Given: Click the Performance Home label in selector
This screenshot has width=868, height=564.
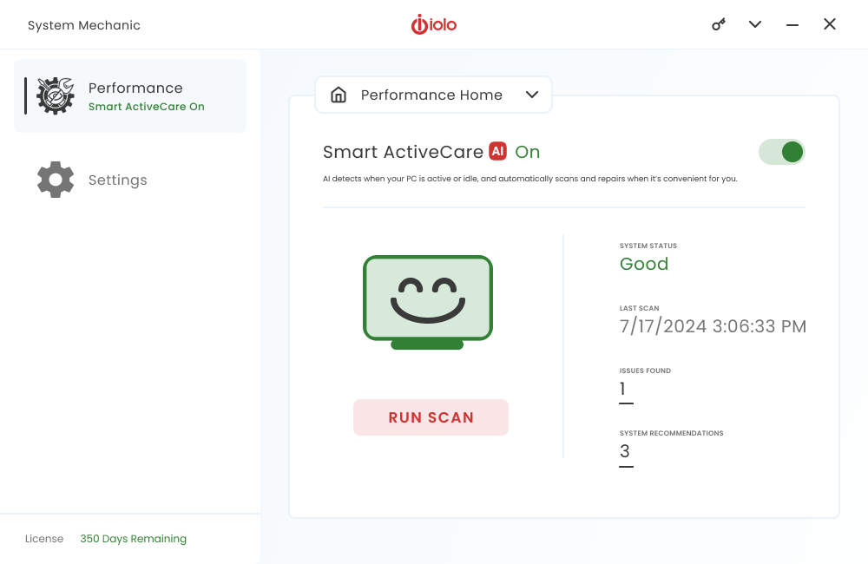Looking at the screenshot, I should pos(431,95).
